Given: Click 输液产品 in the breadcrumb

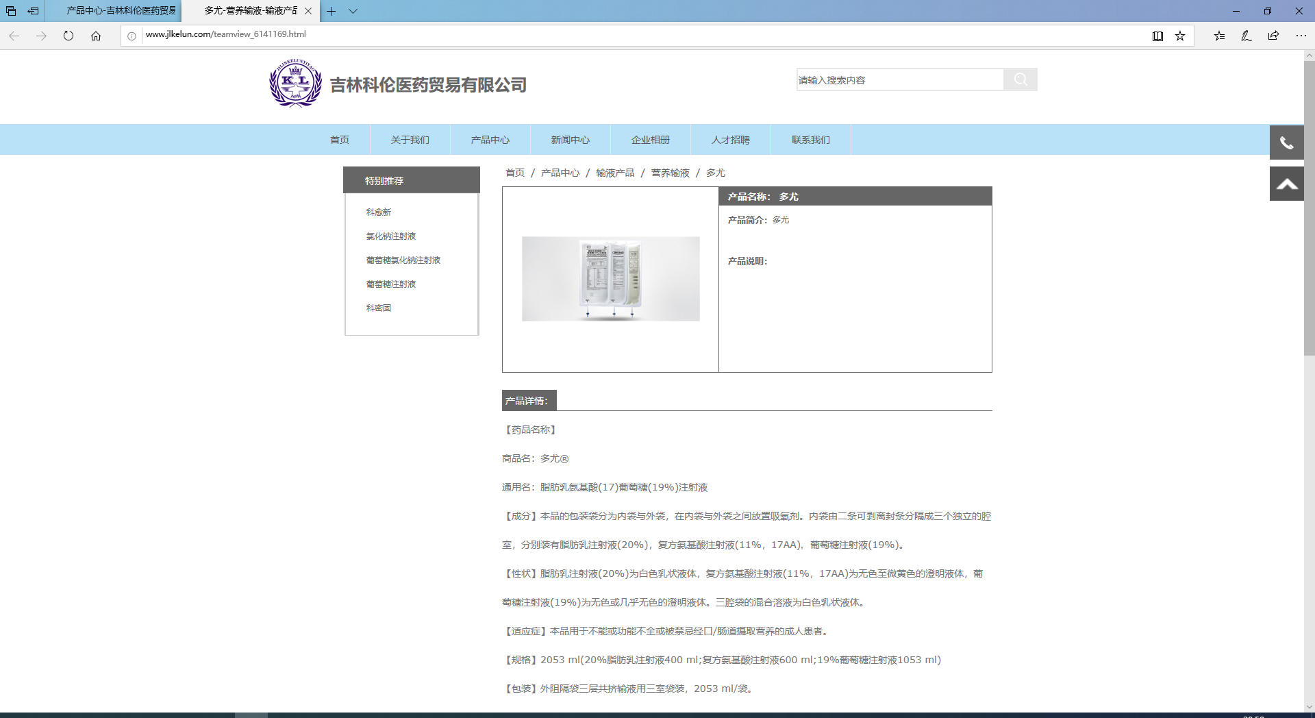Looking at the screenshot, I should pyautogui.click(x=615, y=173).
